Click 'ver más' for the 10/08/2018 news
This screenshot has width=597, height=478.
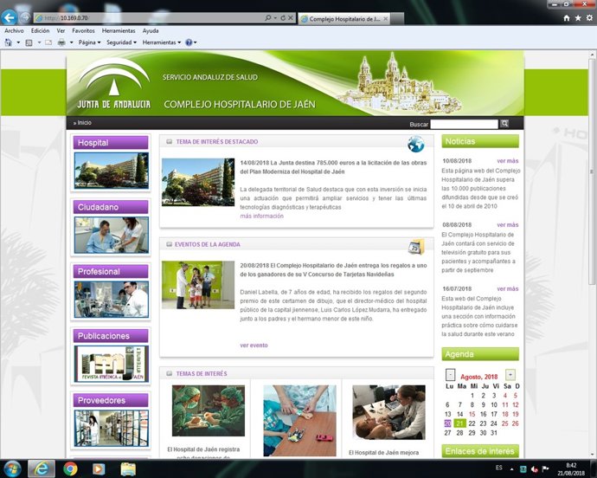(x=508, y=161)
